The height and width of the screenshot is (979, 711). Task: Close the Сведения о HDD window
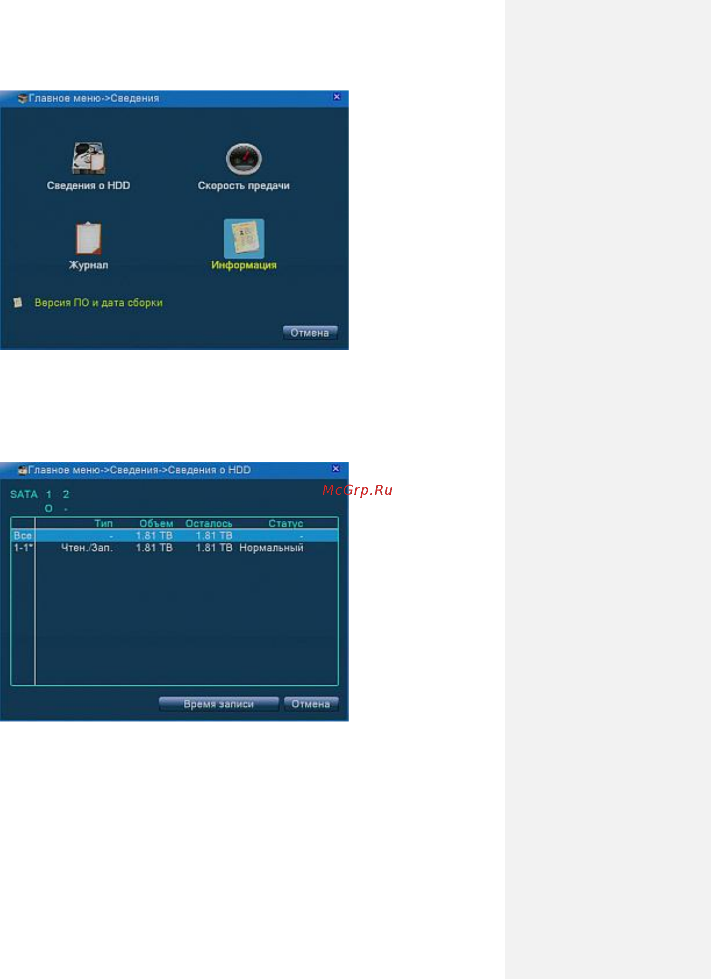(336, 468)
